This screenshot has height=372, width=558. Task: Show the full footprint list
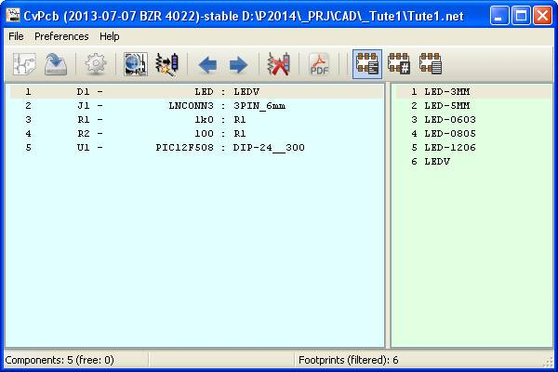pos(431,64)
